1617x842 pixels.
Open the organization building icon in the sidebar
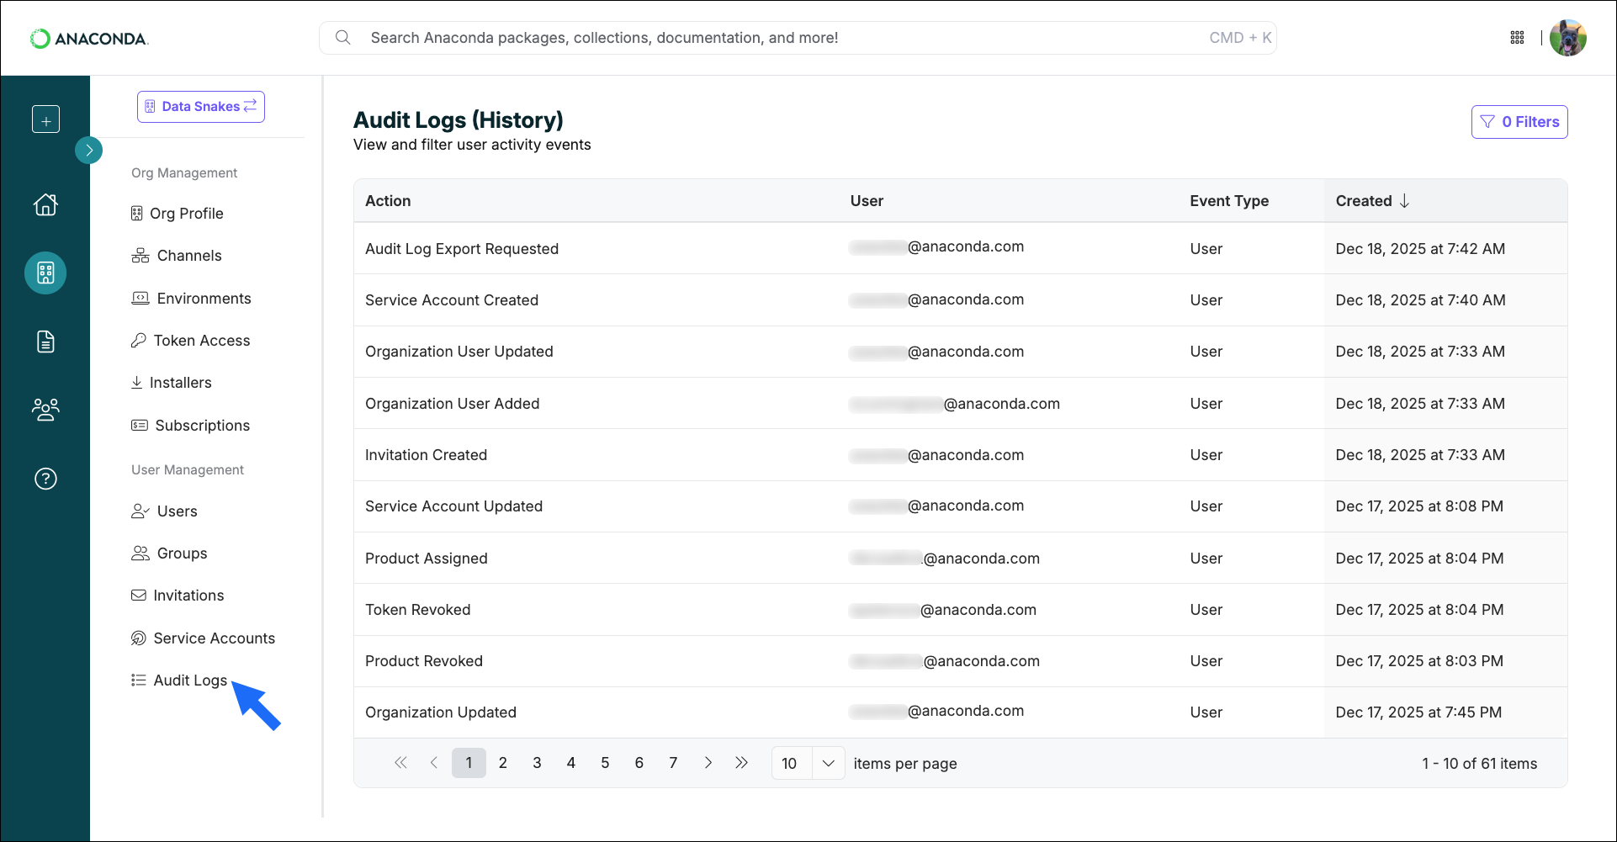tap(45, 273)
